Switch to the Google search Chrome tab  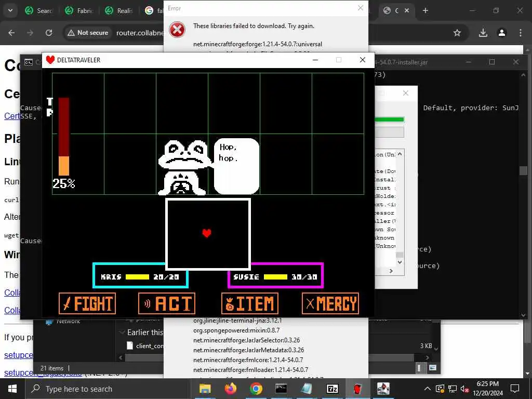click(x=153, y=10)
